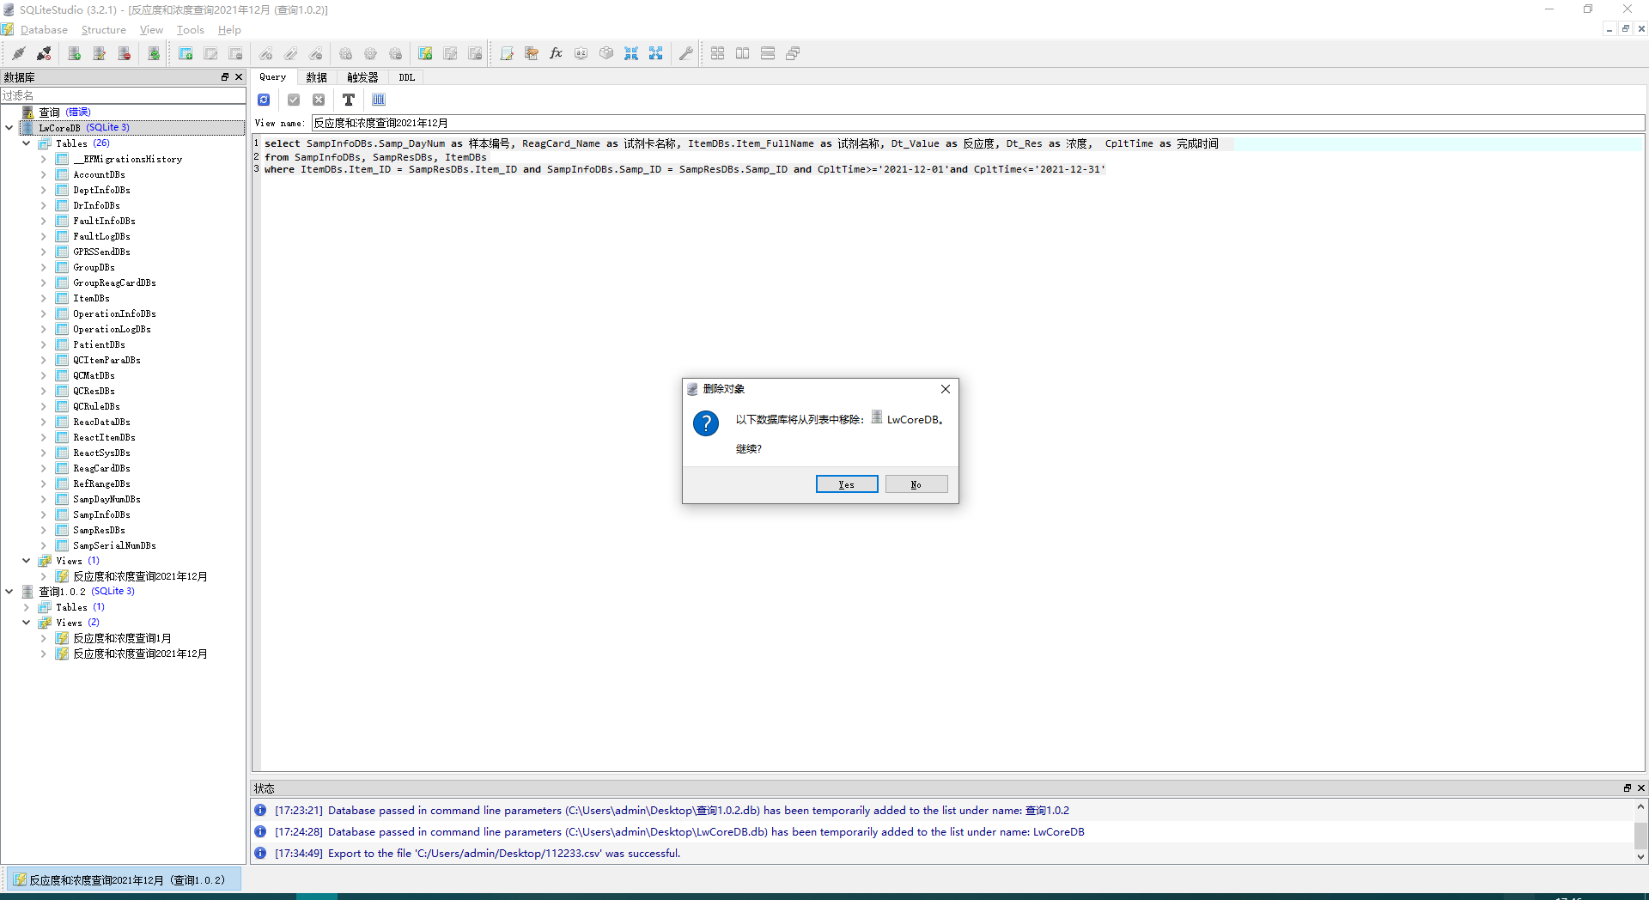Open the collations editor (a-z) icon

pyautogui.click(x=581, y=53)
